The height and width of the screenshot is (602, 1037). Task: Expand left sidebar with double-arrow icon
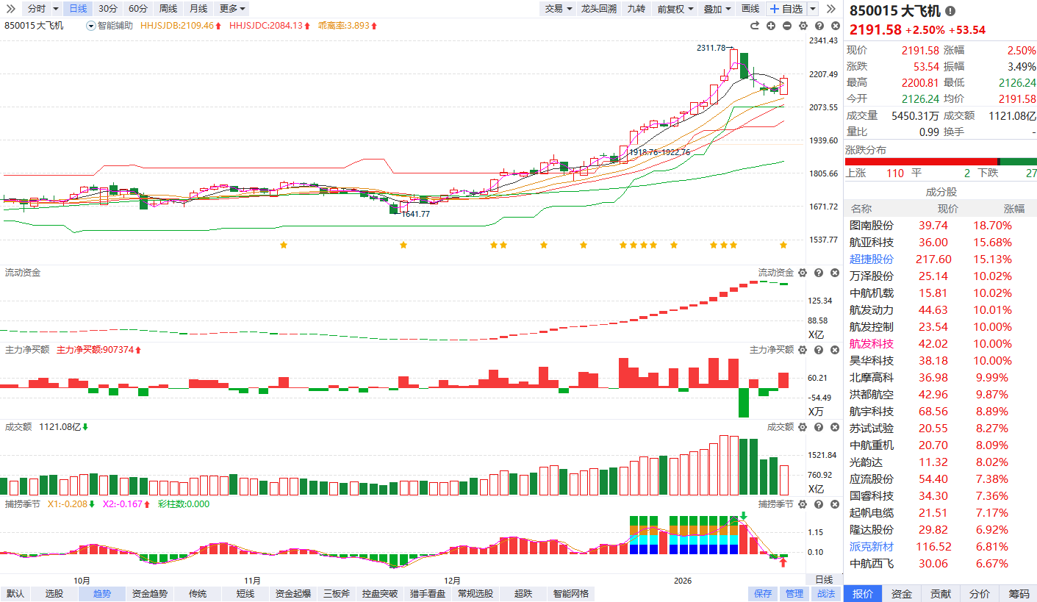pos(10,9)
